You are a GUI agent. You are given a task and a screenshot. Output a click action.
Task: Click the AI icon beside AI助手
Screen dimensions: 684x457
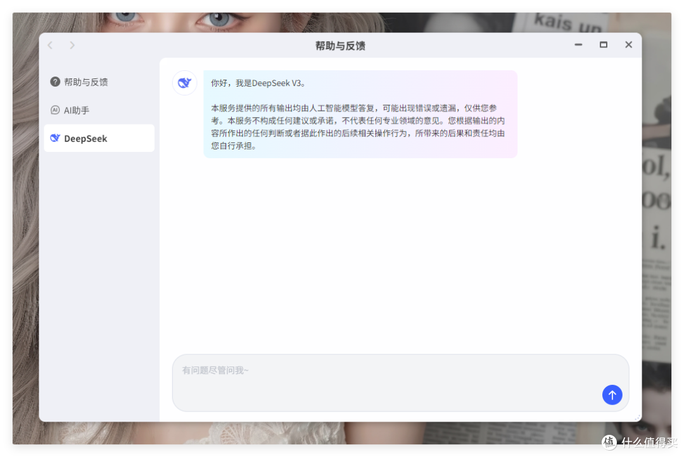pos(55,110)
